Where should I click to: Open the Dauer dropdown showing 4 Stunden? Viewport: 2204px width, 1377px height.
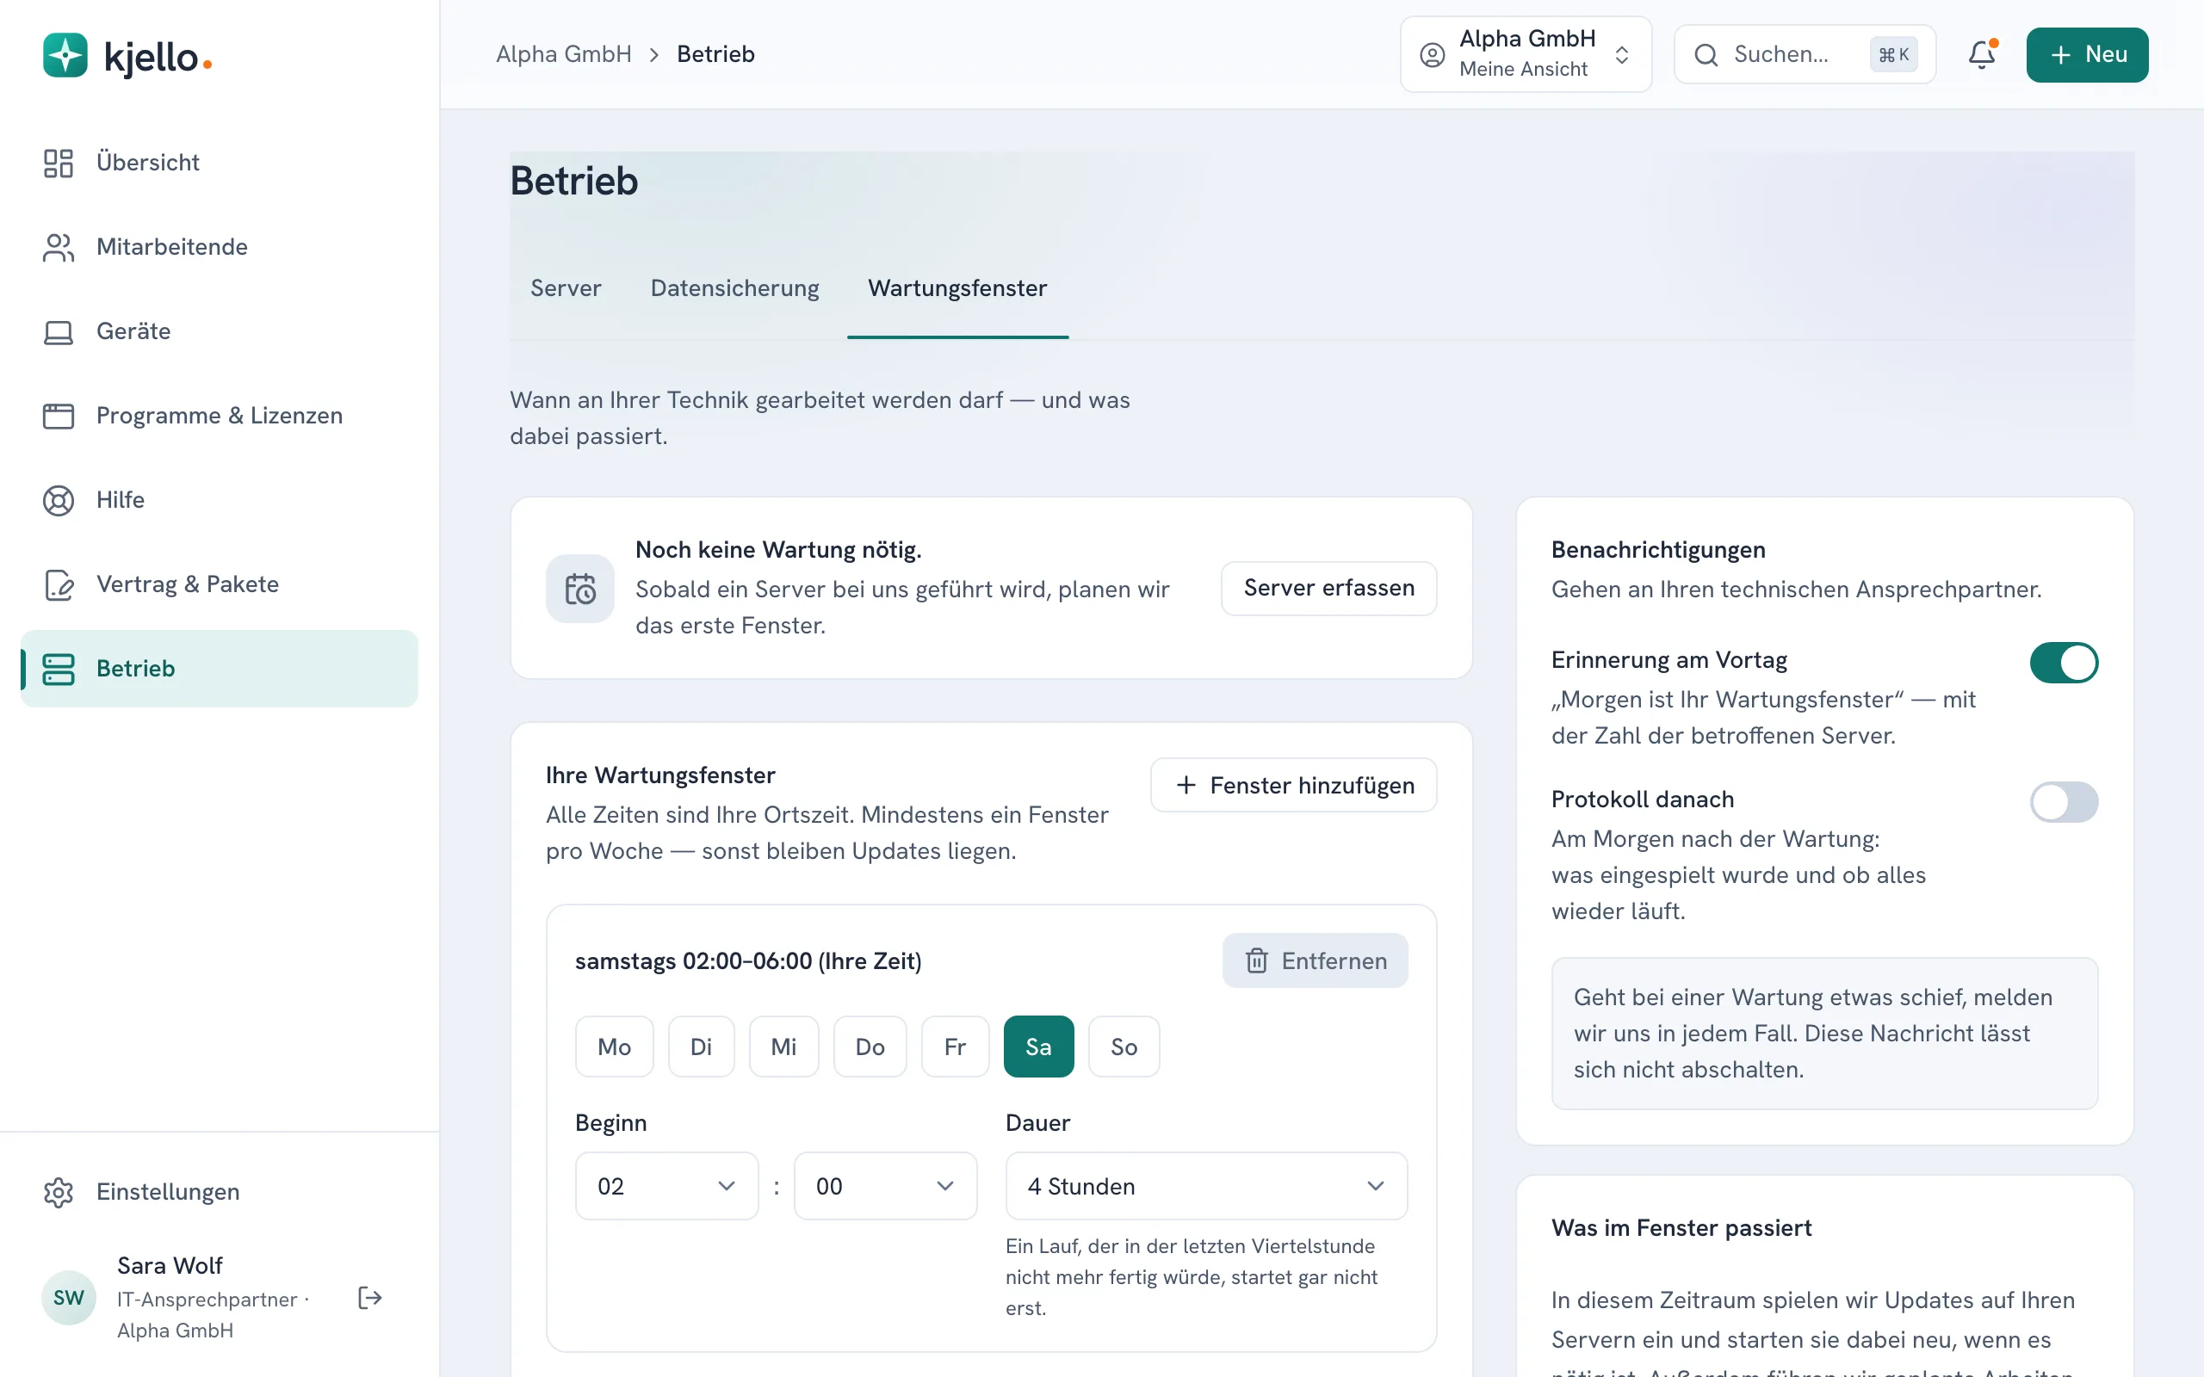pyautogui.click(x=1206, y=1186)
